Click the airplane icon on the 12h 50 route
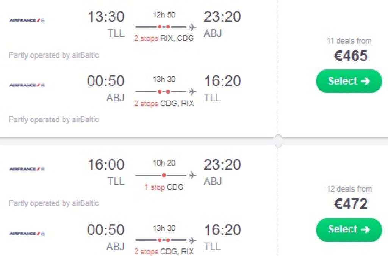This screenshot has height=256, width=388. click(192, 27)
